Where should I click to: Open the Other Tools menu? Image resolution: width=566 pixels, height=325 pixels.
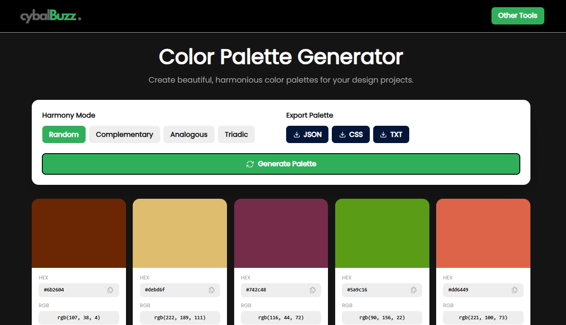[517, 15]
